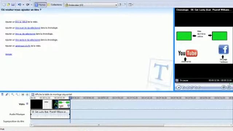The width and height of the screenshot is (233, 131).
Task: Open the 'titre au début' link
Action: (x=21, y=22)
